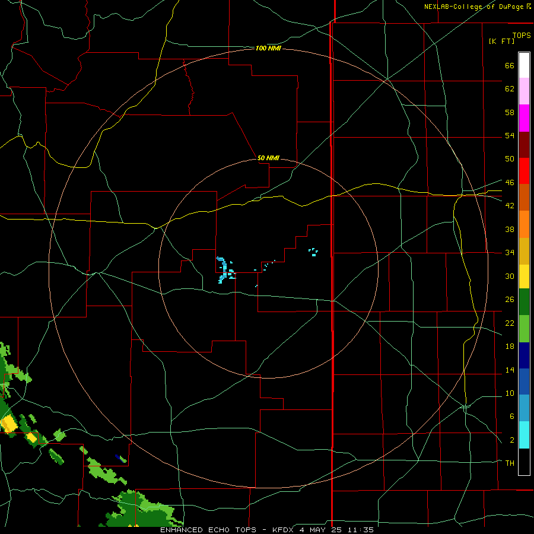This screenshot has height=534, width=534.
Task: Click legend value 58
Action: pyautogui.click(x=510, y=112)
